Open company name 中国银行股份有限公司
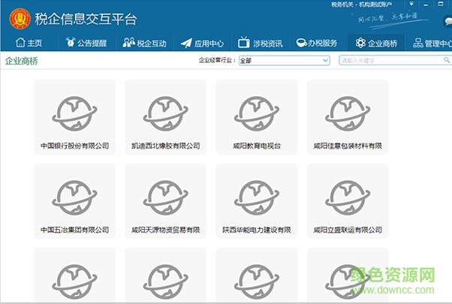Viewport: 452px width, 304px height. (x=74, y=146)
